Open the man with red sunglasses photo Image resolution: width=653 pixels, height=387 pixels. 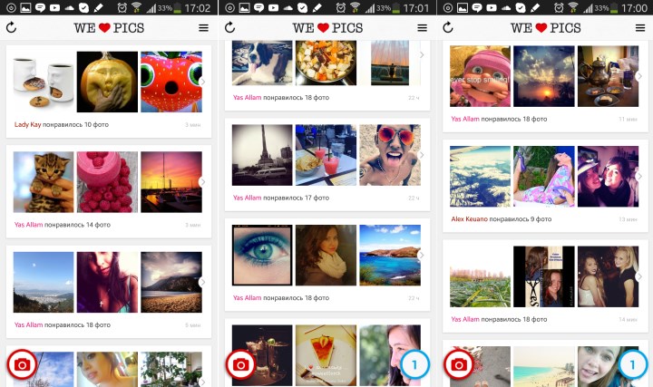pos(390,155)
